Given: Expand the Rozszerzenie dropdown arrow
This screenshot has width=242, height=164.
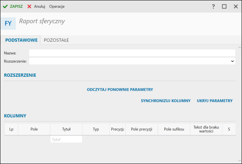Looking at the screenshot, I should [x=232, y=61].
